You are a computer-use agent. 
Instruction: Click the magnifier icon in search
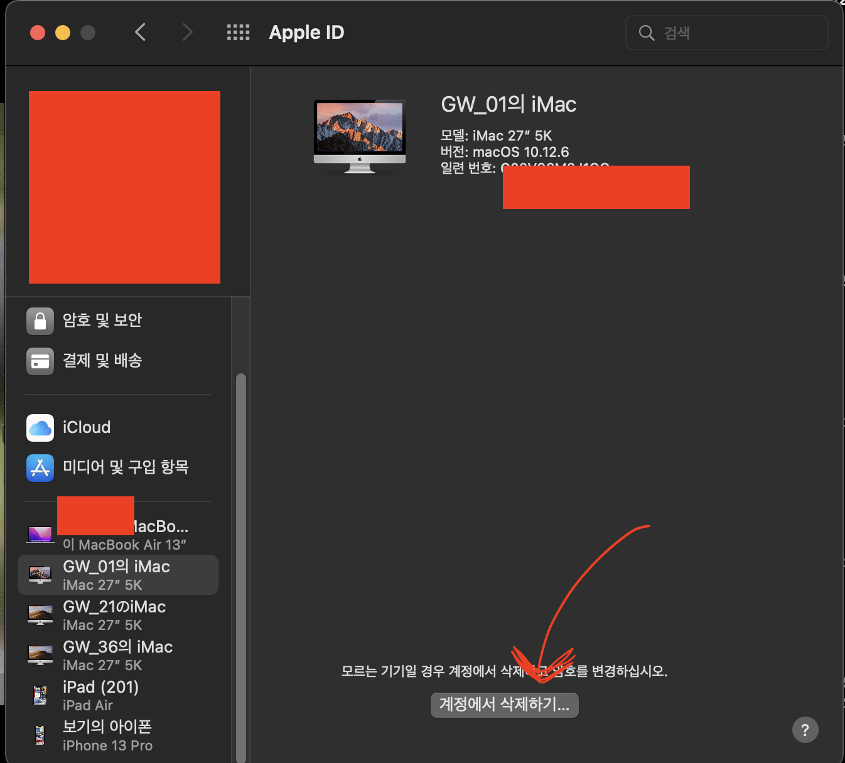click(x=647, y=33)
